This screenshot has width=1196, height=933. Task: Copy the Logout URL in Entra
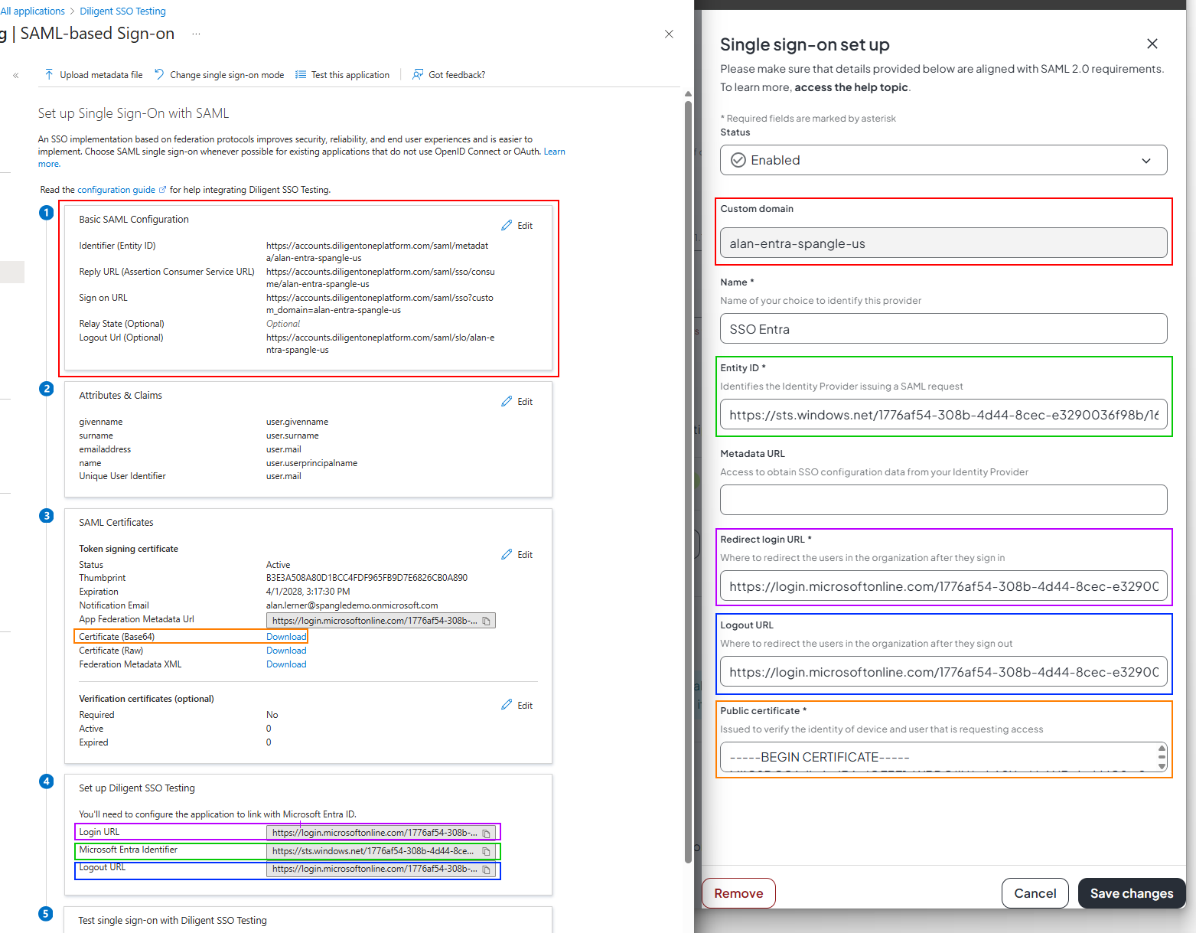486,869
